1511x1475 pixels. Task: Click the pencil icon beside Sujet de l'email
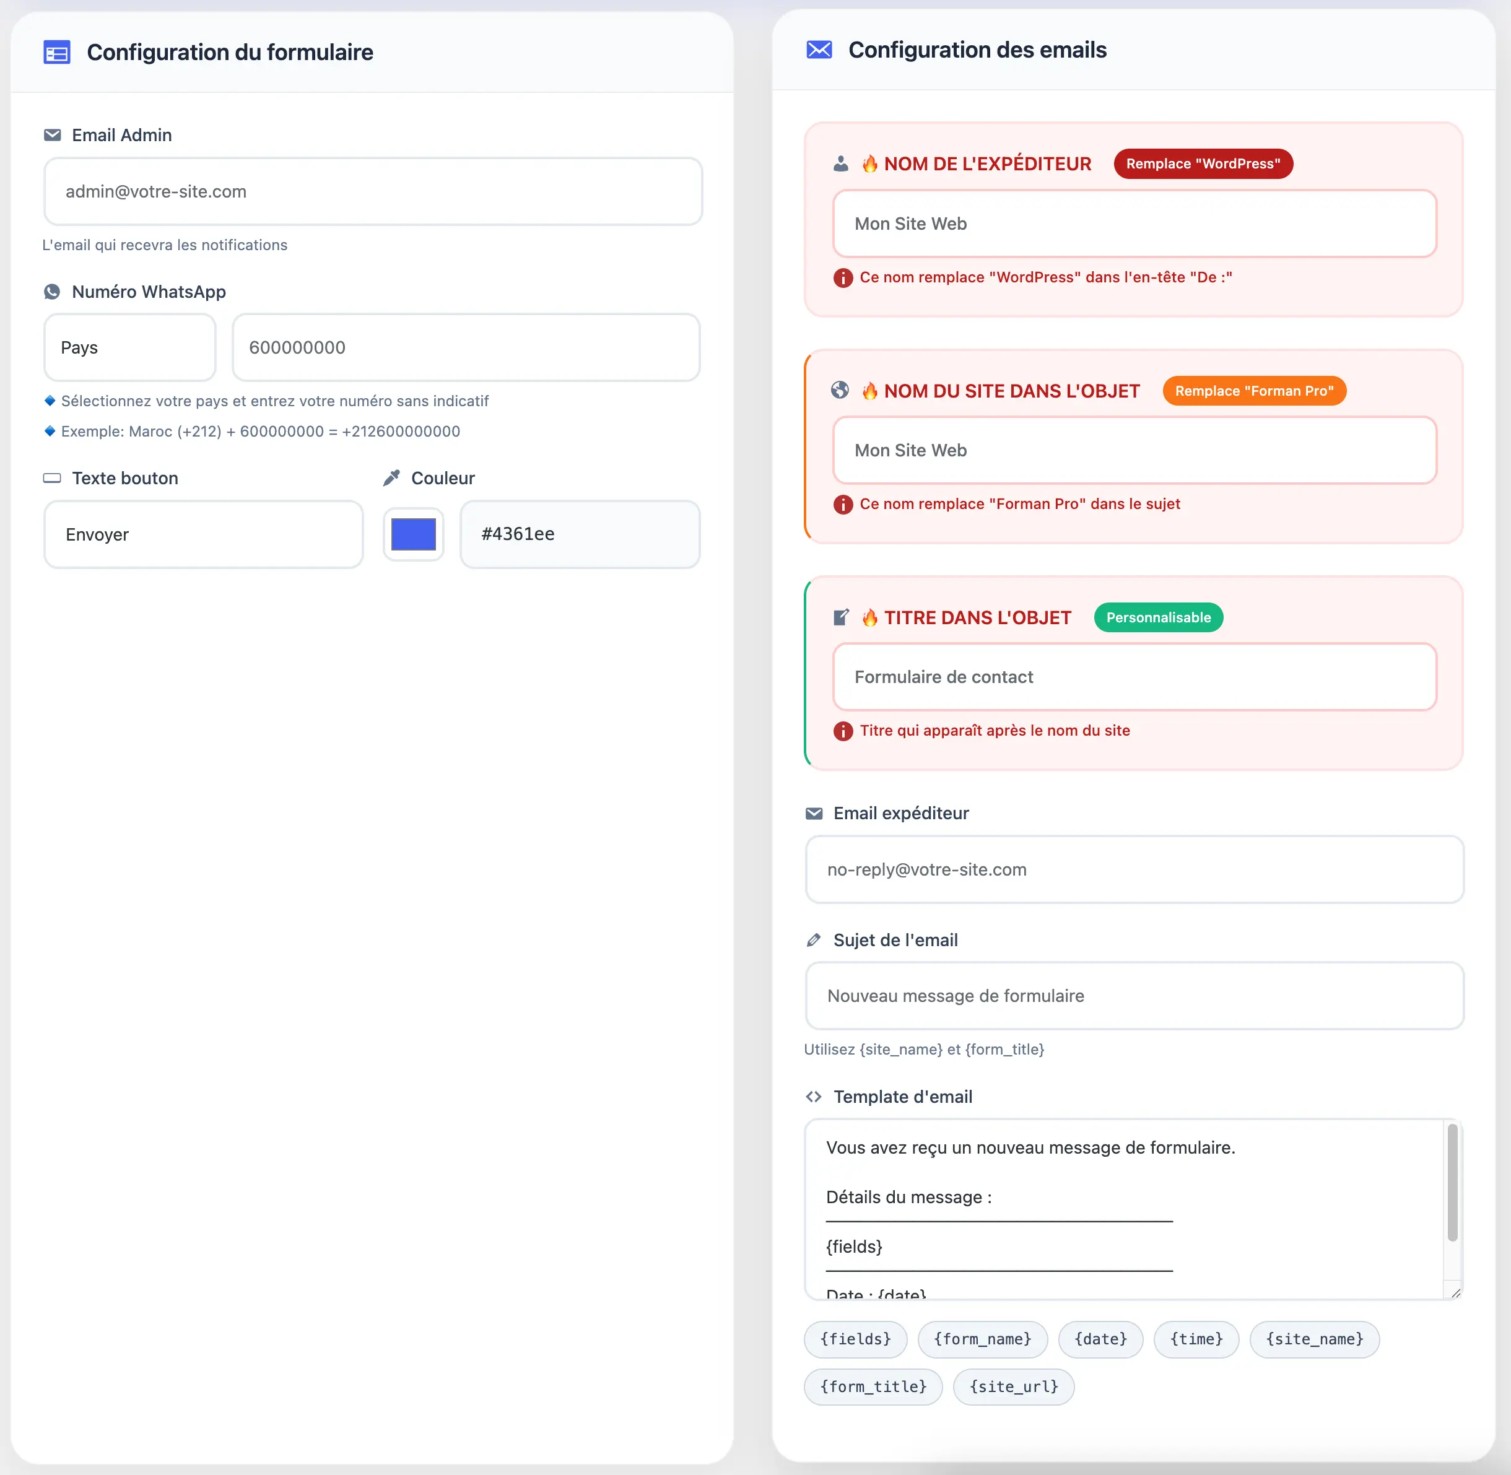[x=814, y=940]
